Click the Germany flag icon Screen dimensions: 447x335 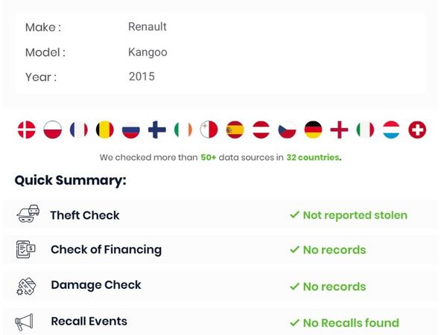point(313,130)
